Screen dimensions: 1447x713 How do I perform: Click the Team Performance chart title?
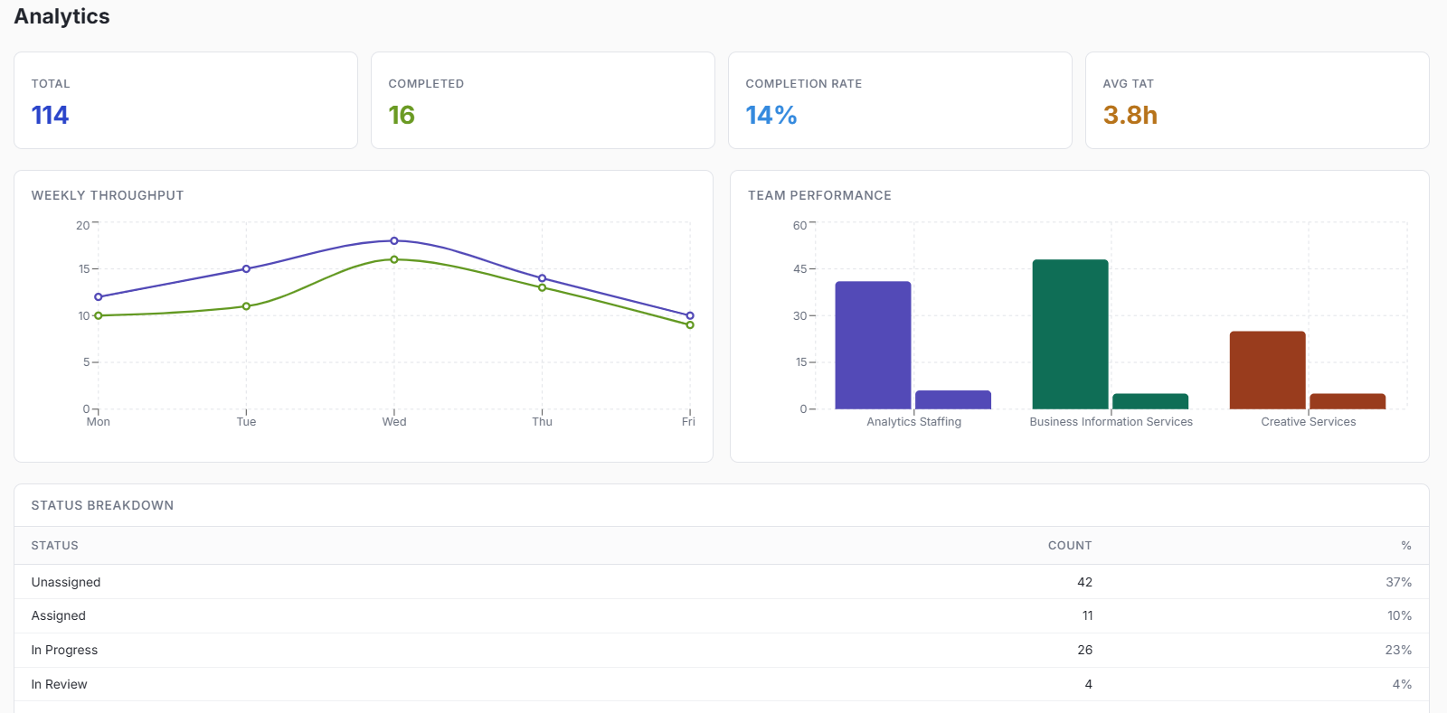[819, 195]
